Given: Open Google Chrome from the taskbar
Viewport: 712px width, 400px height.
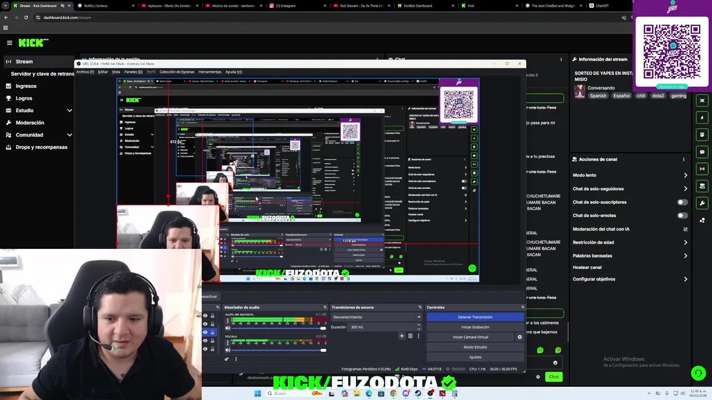Looking at the screenshot, I should coord(393,393).
